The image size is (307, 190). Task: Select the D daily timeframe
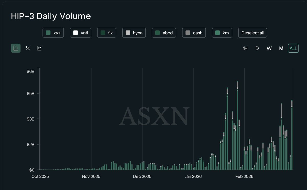pyautogui.click(x=257, y=48)
